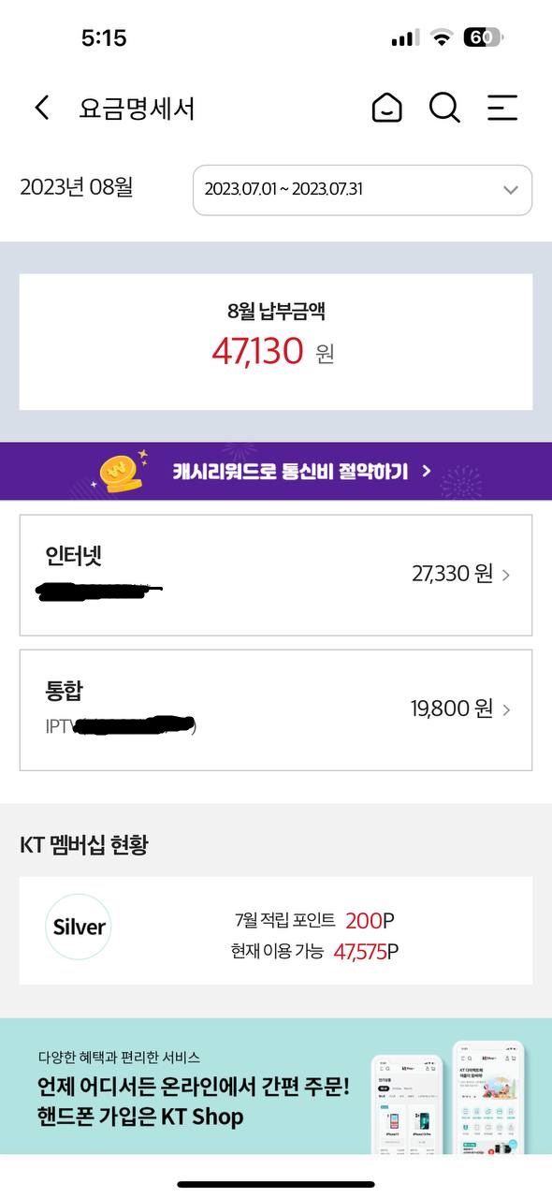
Task: Tap the Silver membership badge
Action: [79, 927]
